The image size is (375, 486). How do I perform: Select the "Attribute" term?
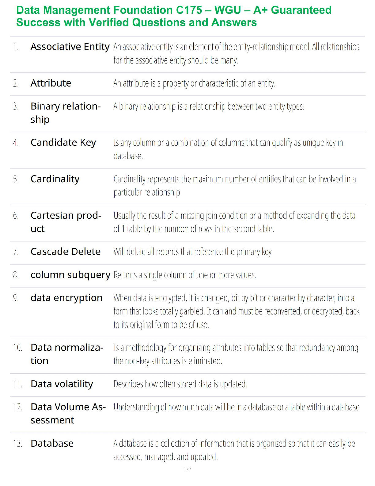coord(51,83)
